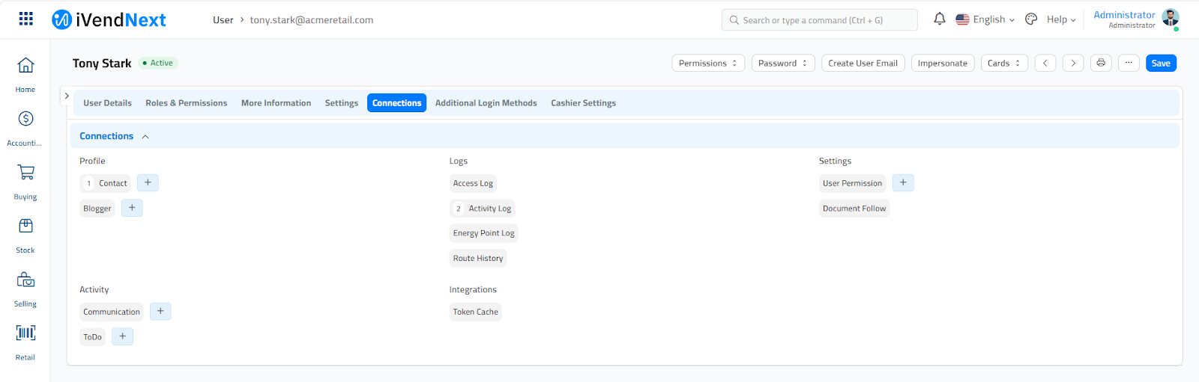The width and height of the screenshot is (1199, 382).
Task: Open the Stock module icon
Action: click(x=25, y=227)
